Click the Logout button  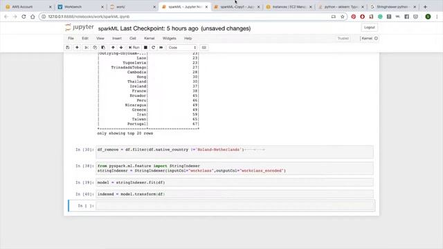click(x=369, y=28)
